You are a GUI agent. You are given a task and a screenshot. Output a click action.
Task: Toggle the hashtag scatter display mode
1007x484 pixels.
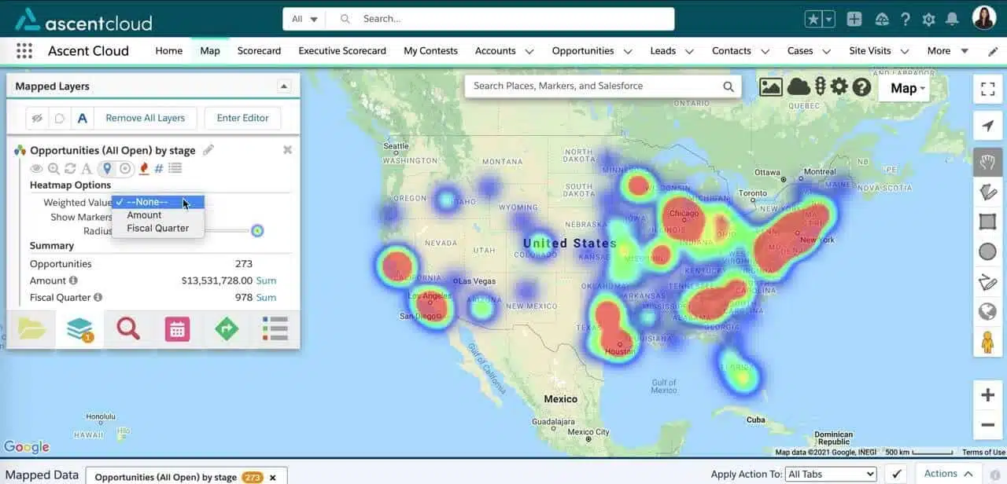pyautogui.click(x=159, y=168)
